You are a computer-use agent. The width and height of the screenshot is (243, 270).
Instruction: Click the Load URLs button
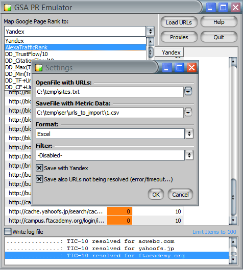179,22
